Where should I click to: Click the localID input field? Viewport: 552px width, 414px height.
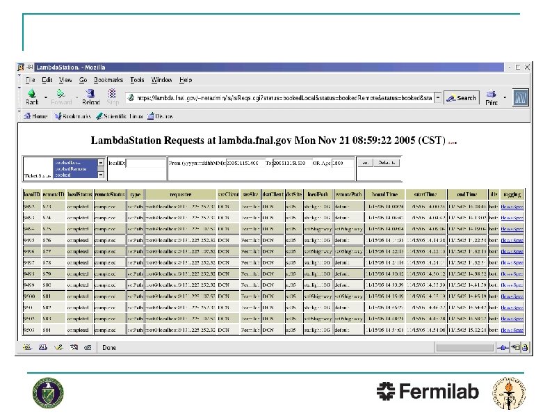146,163
